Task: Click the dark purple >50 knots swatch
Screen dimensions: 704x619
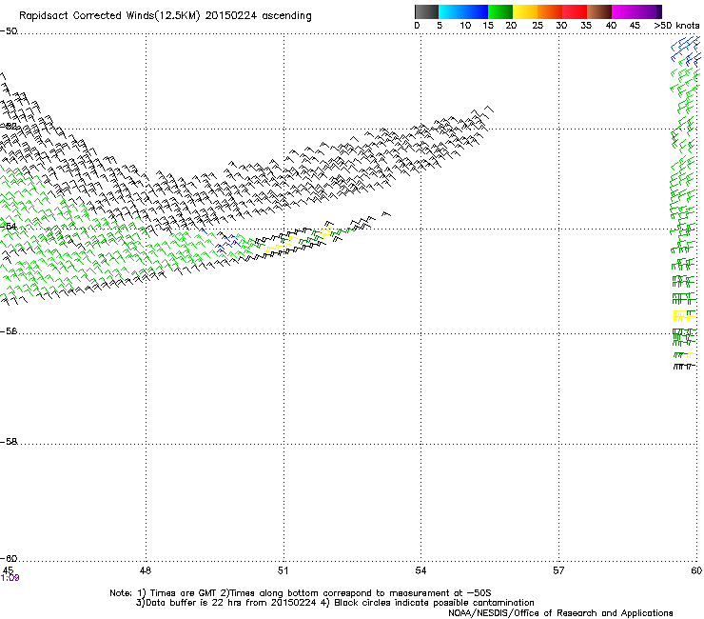Action: click(659, 11)
